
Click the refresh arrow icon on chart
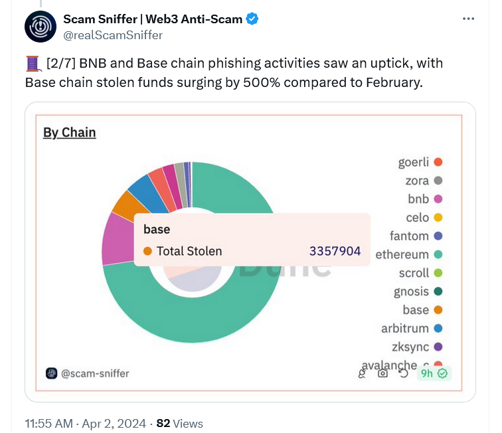coord(402,373)
